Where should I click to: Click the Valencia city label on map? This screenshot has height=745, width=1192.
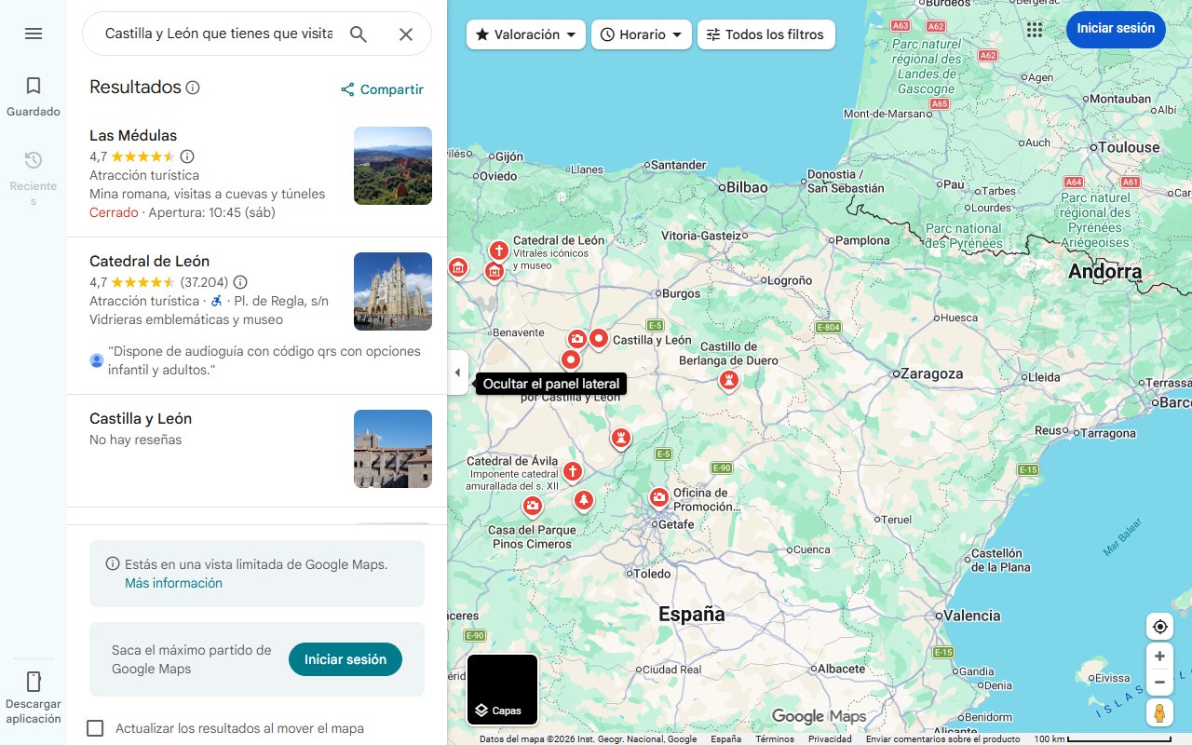[971, 616]
